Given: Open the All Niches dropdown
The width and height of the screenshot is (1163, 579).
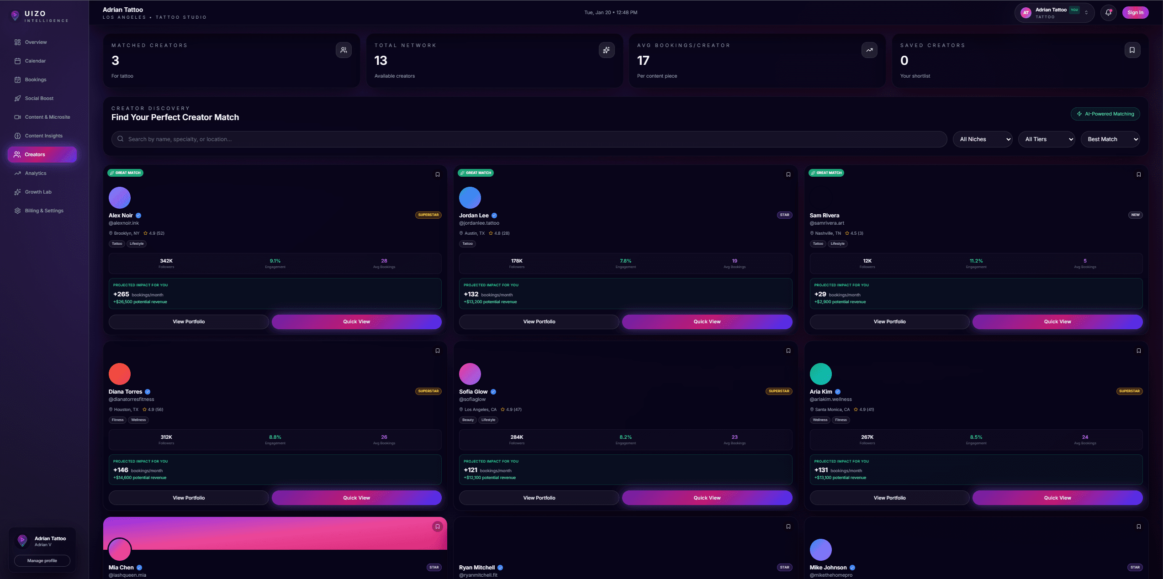Looking at the screenshot, I should click(x=983, y=139).
